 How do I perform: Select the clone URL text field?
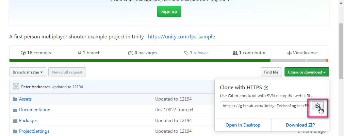(x=266, y=106)
